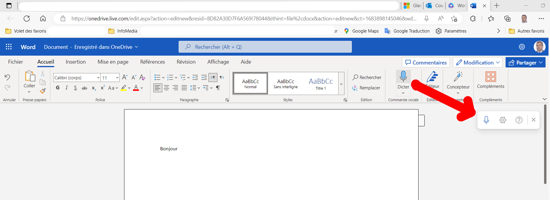
Task: Open dictation settings gear in floating toolbar
Action: tap(503, 120)
